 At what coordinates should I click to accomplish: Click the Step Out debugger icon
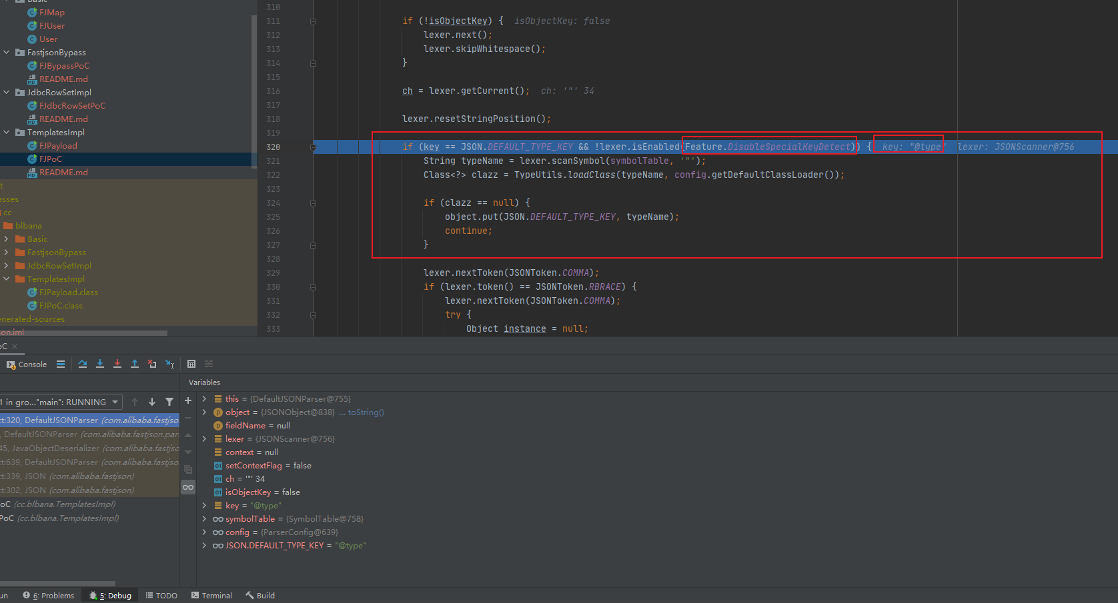135,364
